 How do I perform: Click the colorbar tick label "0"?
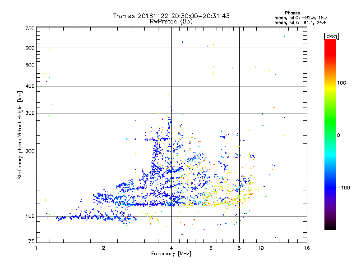tap(338, 135)
